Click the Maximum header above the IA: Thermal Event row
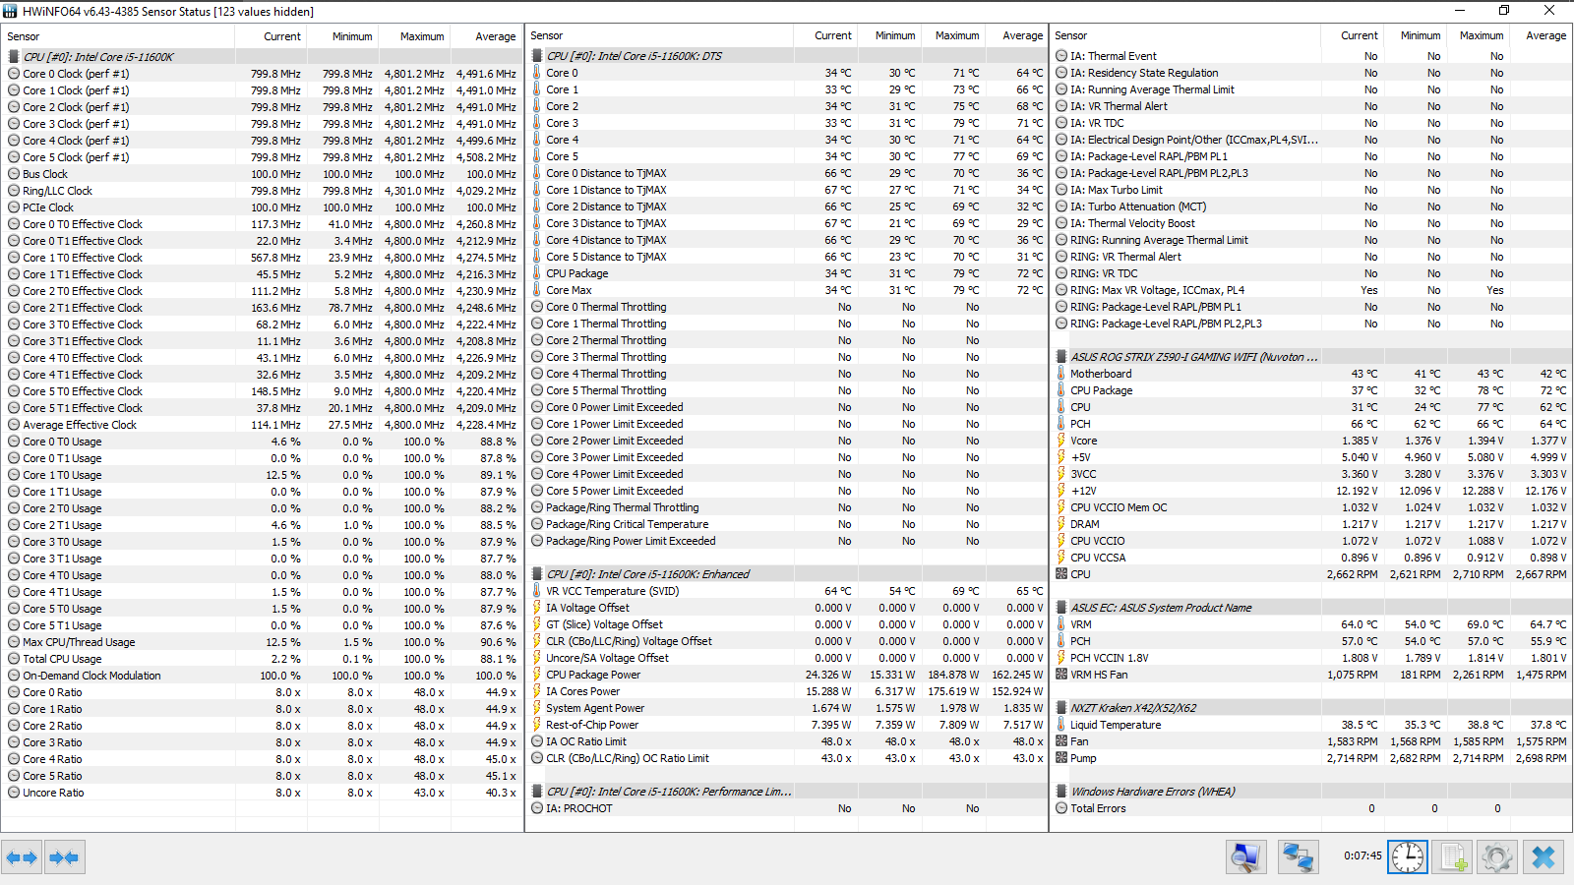 (x=1480, y=35)
